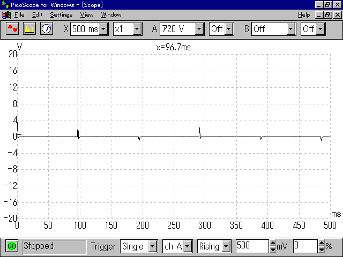Open the Edit menu
343x257 pixels.
[x=37, y=15]
